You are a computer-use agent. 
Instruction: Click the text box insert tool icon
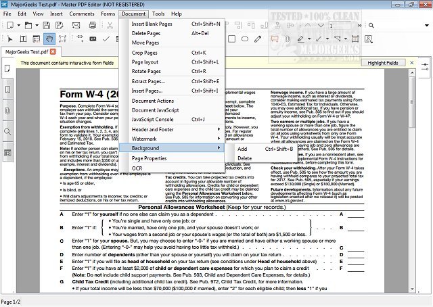(355, 39)
